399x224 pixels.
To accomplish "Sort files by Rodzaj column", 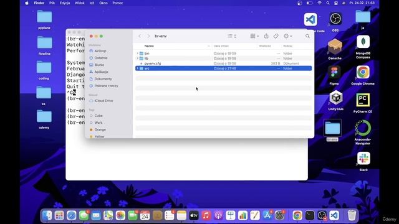I will [288, 46].
